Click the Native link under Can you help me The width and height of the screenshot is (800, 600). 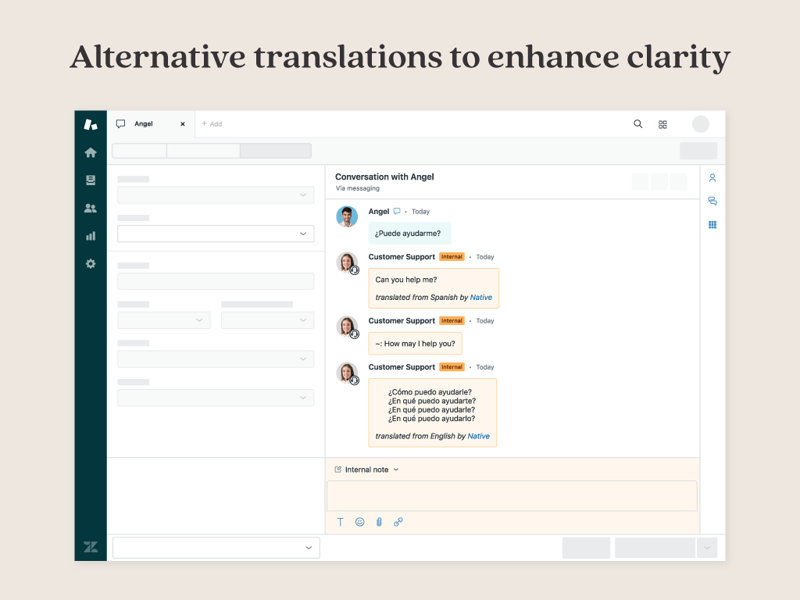coord(481,298)
